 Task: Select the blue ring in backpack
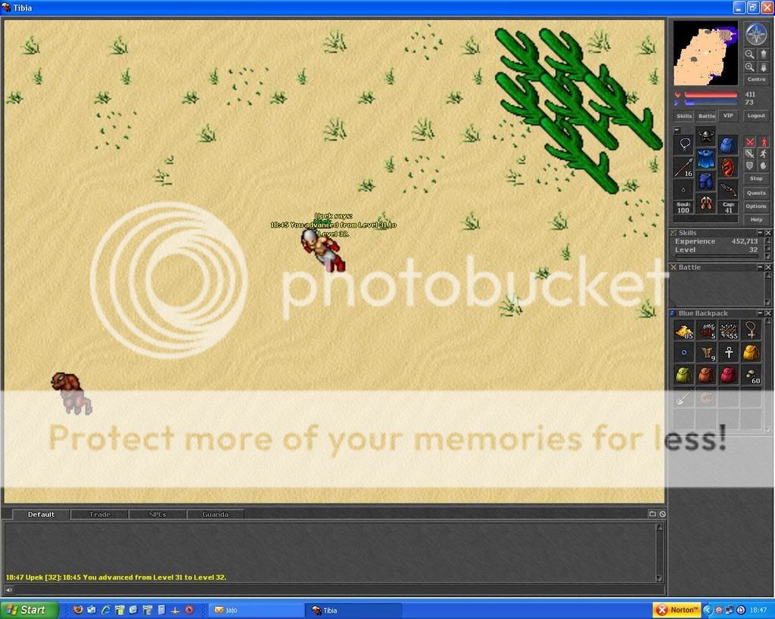pos(684,353)
